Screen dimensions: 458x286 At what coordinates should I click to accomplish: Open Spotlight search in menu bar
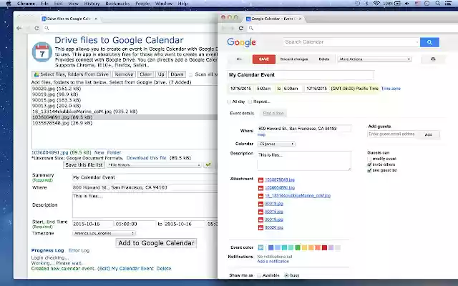point(437,4)
